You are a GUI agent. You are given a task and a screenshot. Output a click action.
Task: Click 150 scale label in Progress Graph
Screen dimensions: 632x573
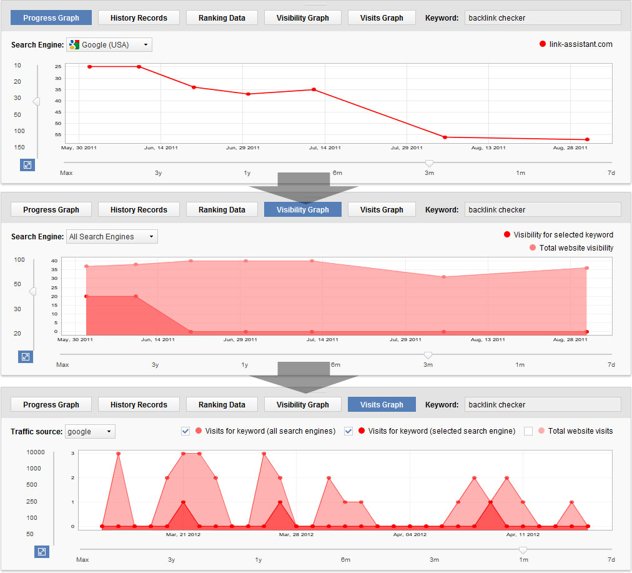(x=19, y=147)
